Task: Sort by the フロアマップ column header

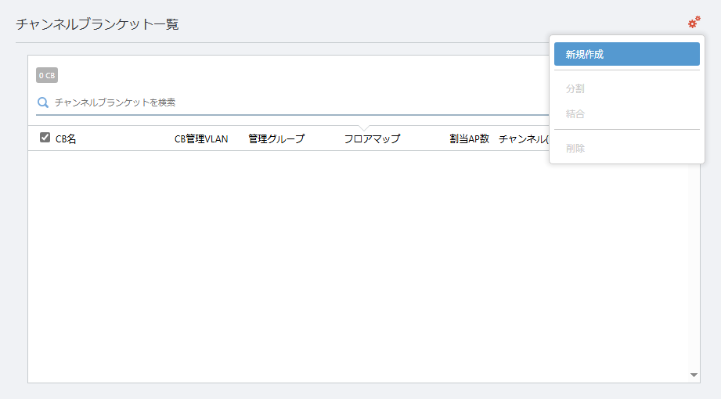Action: point(372,138)
